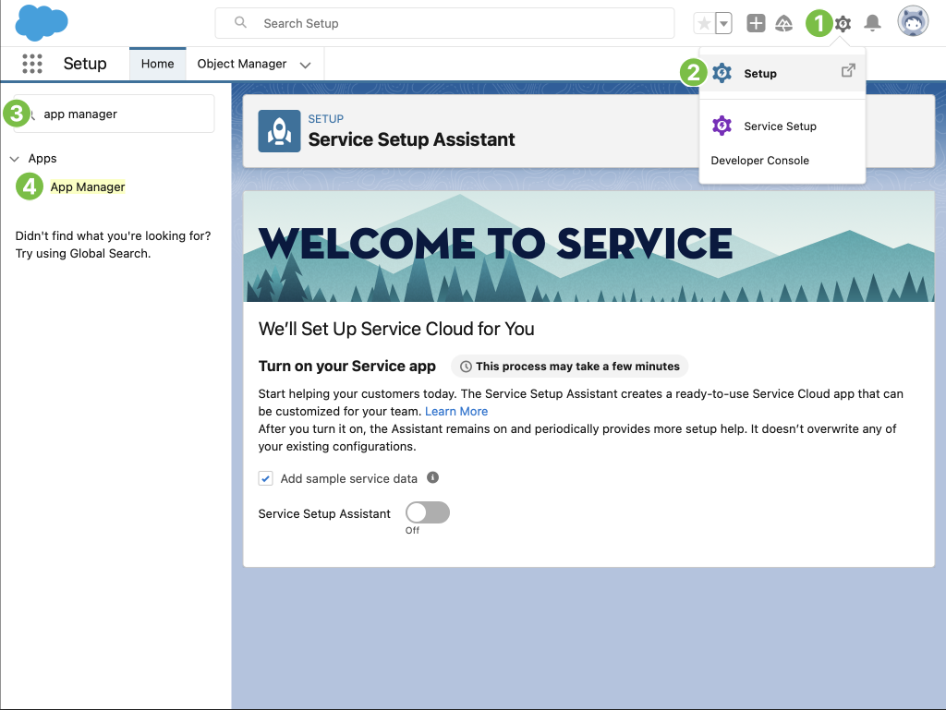Image resolution: width=946 pixels, height=710 pixels.
Task: Switch to the Home tab
Action: 157,64
